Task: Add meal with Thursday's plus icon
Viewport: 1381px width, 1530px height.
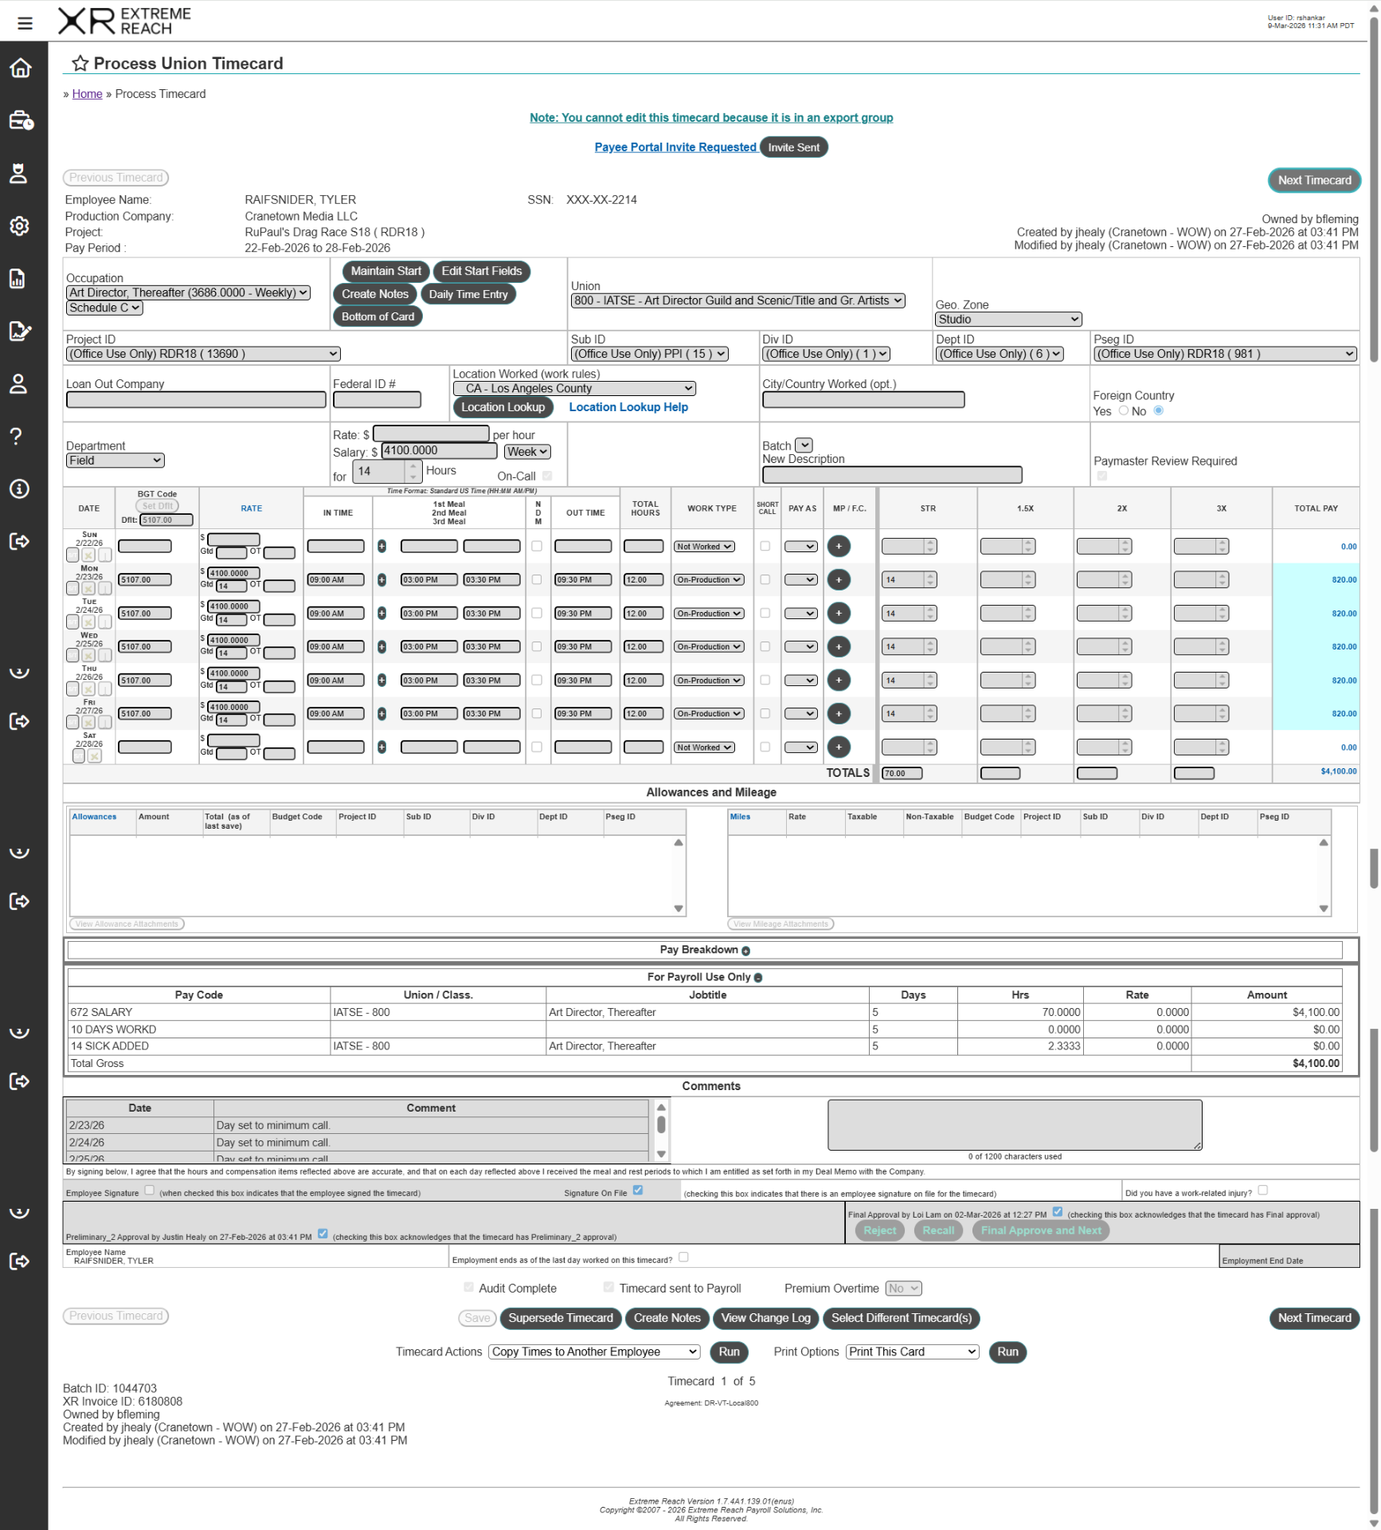Action: click(x=381, y=681)
